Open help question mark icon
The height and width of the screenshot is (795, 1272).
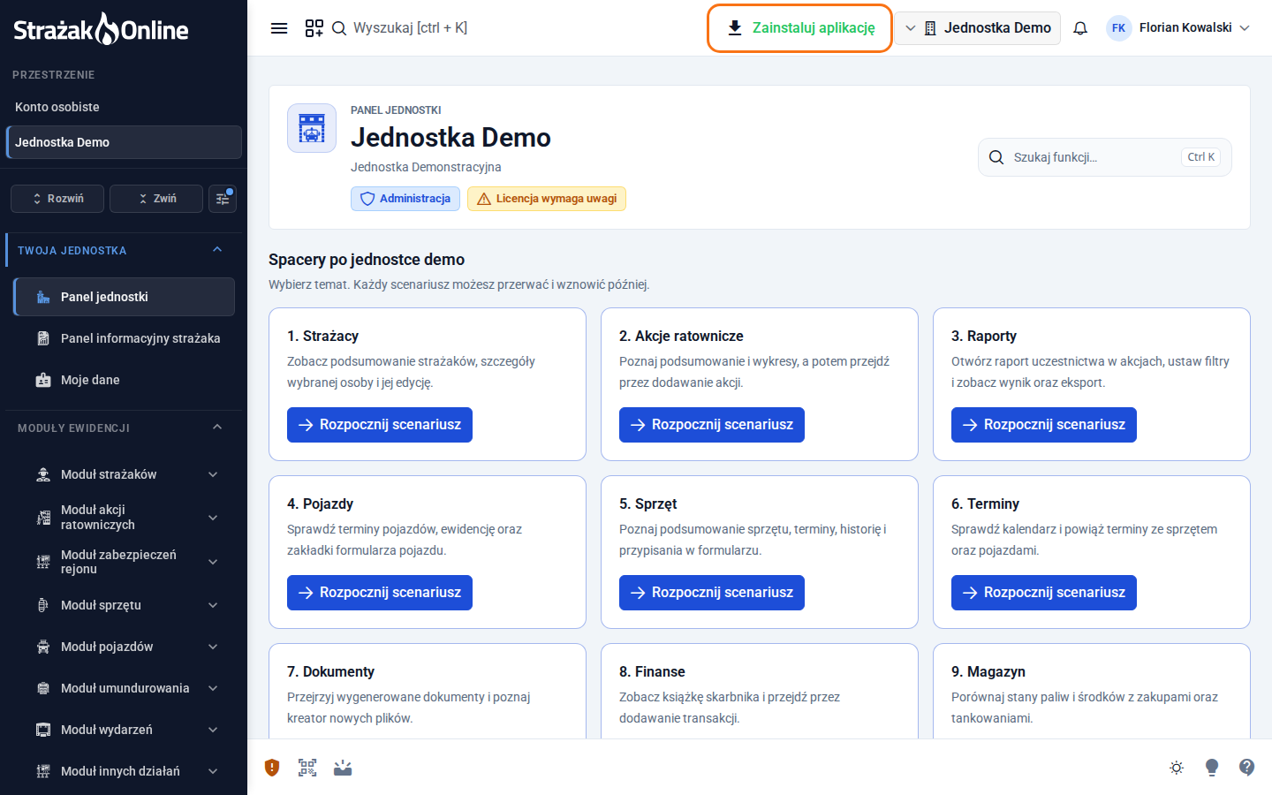(1246, 767)
